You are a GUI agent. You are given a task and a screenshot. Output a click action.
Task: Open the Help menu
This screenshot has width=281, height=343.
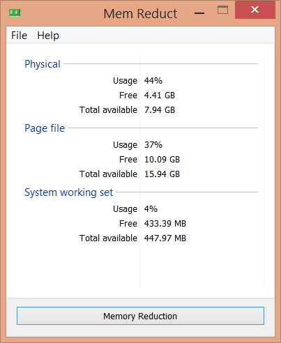48,36
